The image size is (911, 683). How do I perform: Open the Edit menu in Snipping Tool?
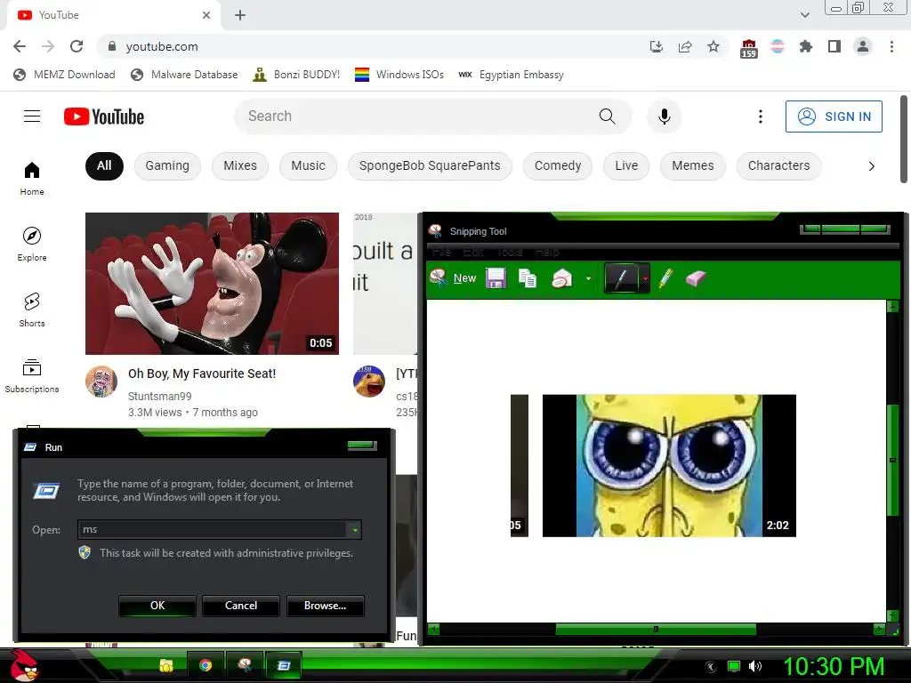(x=473, y=252)
